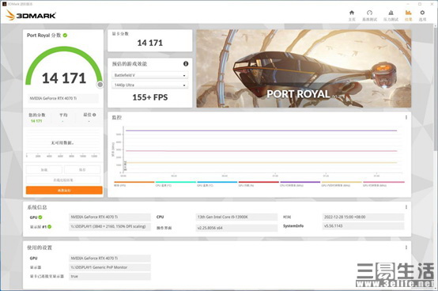Image resolution: width=438 pixels, height=291 pixels.
Task: Click green check beside display #1 label
Action: tap(50, 227)
